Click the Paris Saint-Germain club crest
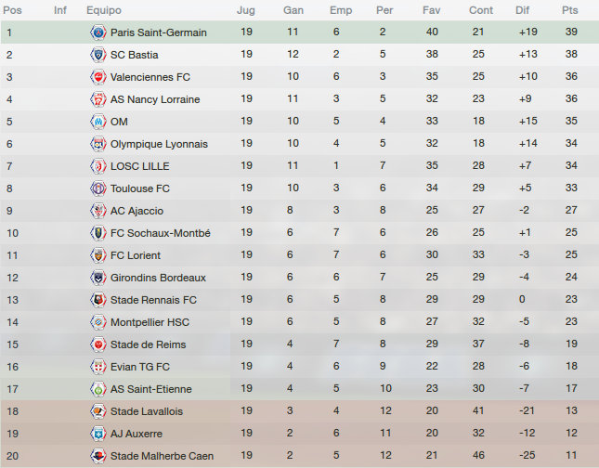Viewport: 599px width, 468px height. (x=98, y=32)
